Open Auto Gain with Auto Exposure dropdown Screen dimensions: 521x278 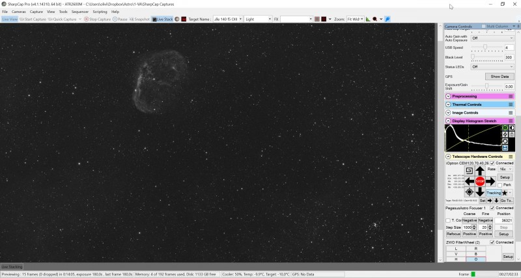click(492, 38)
